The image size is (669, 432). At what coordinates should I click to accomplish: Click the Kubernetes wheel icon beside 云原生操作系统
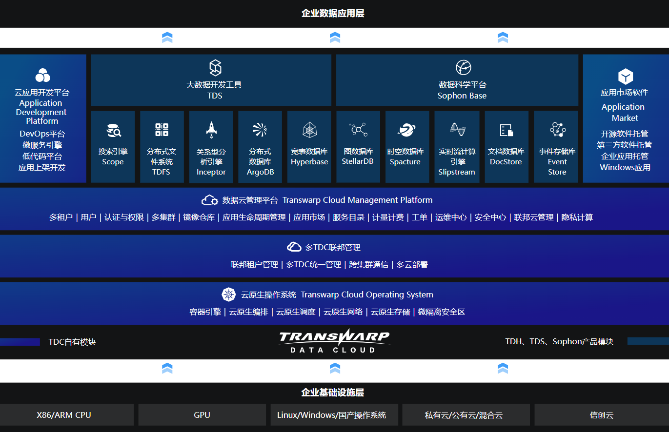(229, 295)
